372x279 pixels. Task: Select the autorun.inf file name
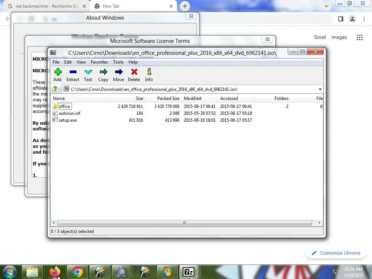pyautogui.click(x=69, y=113)
